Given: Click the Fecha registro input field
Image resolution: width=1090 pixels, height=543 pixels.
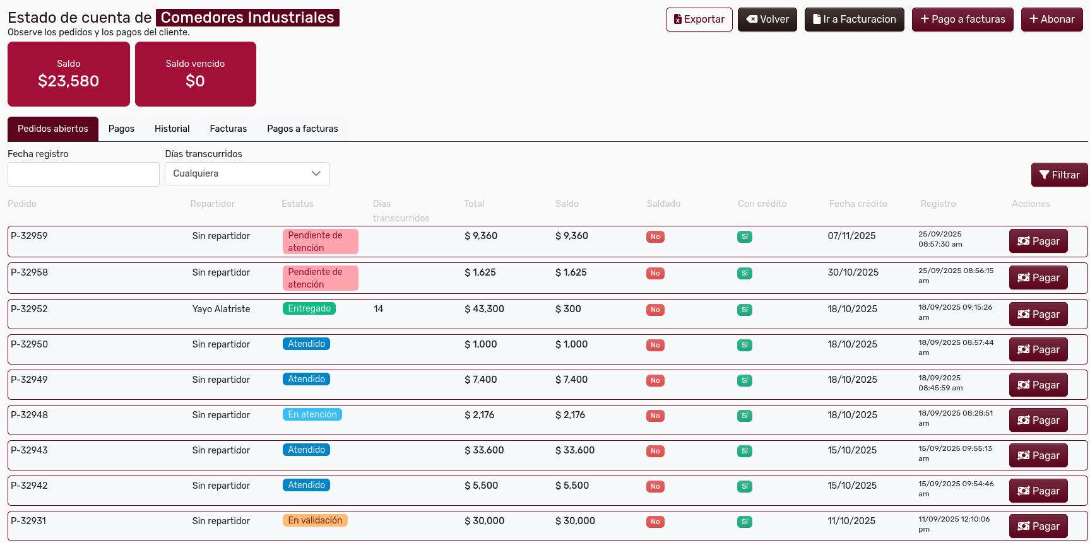Looking at the screenshot, I should coord(83,174).
